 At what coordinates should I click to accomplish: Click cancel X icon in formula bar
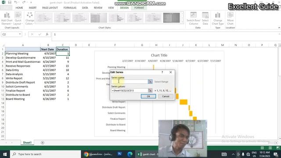click(32, 34)
